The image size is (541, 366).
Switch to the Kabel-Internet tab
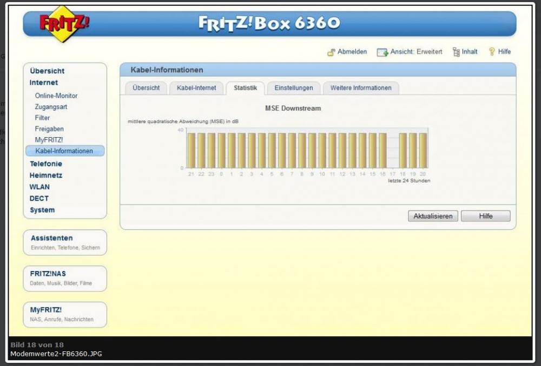[196, 88]
